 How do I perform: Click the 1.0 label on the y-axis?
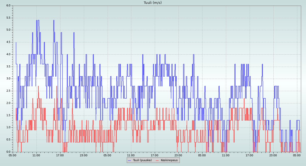[x=8, y=127]
